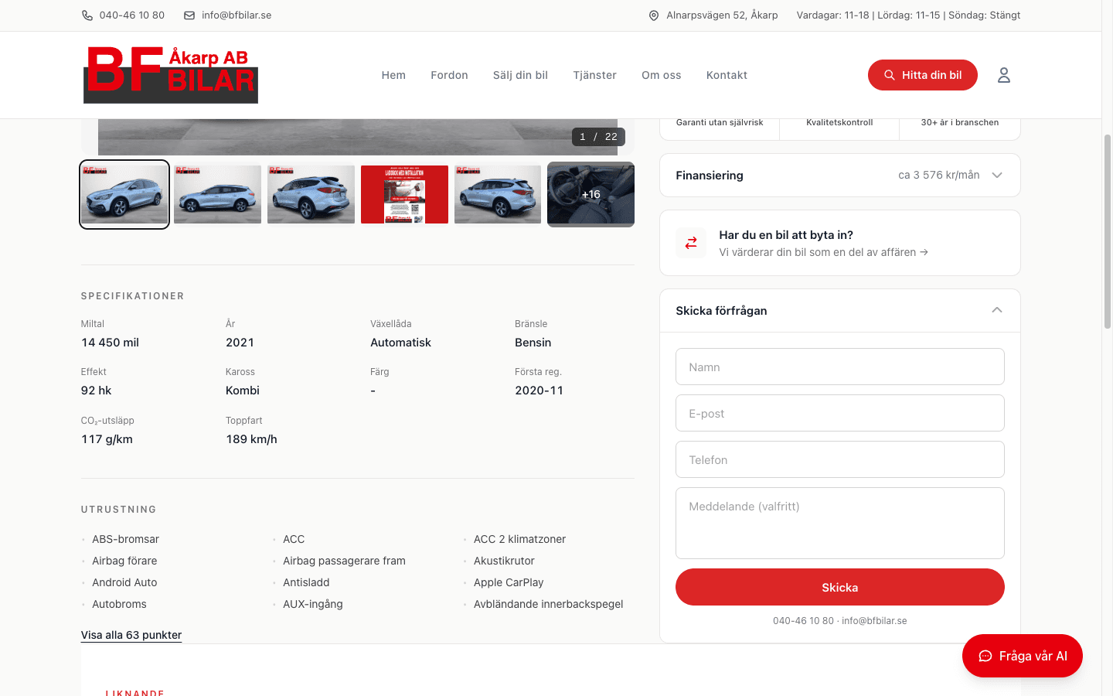This screenshot has height=696, width=1113.
Task: Focus the Meddelande (valfritt) text area
Action: tap(840, 523)
